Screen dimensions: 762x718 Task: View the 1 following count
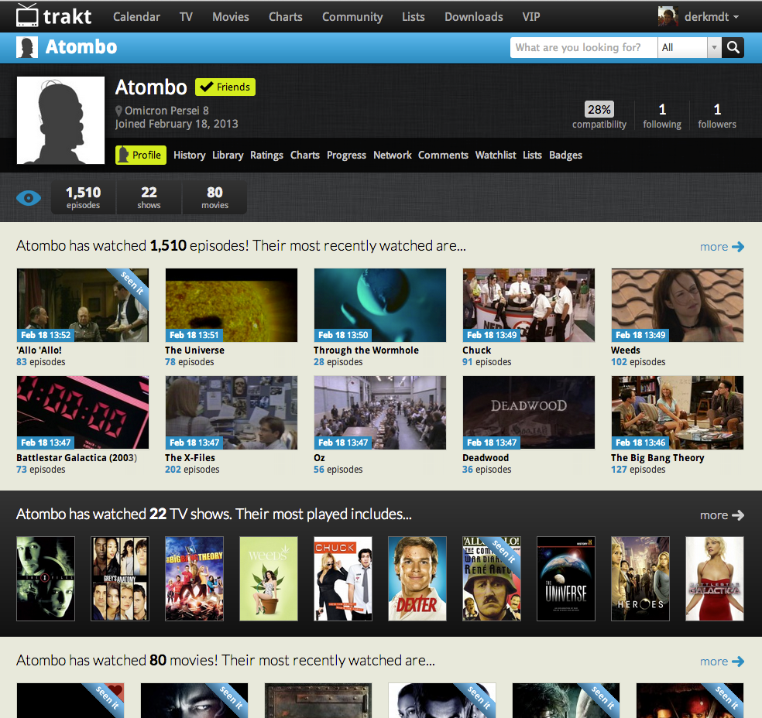(x=662, y=115)
